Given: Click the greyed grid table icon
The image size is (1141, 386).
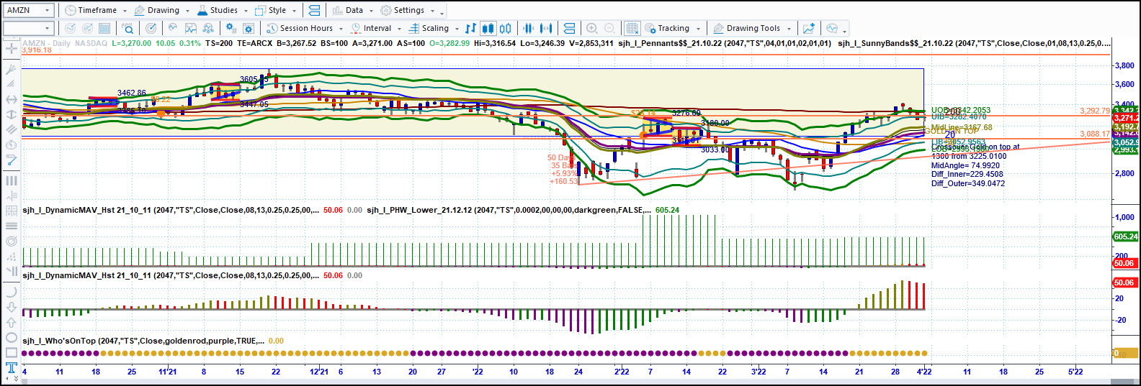Looking at the screenshot, I should coord(104,28).
